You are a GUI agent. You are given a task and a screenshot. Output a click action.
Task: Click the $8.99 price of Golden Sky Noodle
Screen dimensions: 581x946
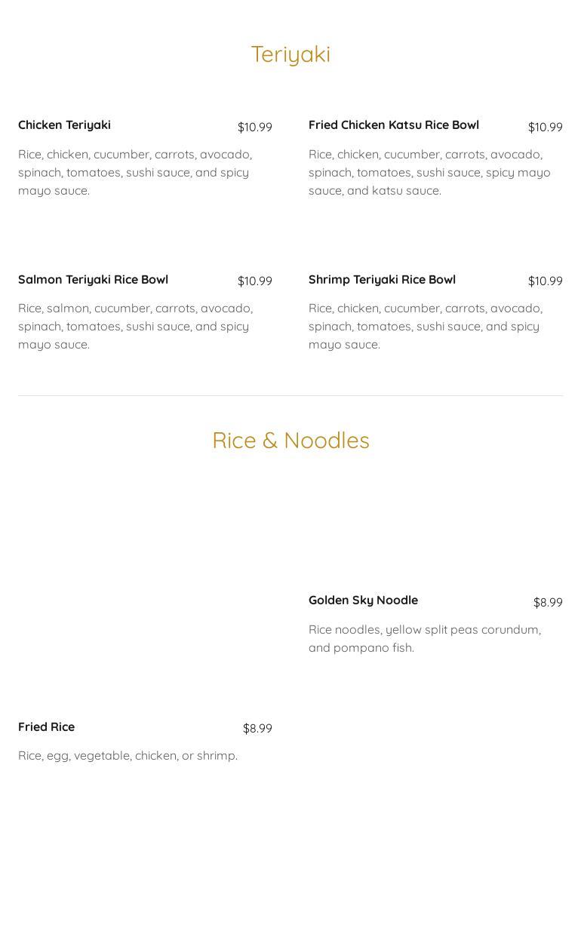tap(548, 602)
